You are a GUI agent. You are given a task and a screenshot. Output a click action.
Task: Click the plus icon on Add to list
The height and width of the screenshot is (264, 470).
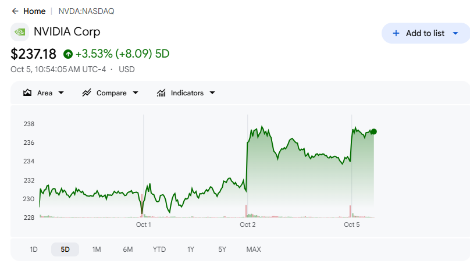(396, 33)
